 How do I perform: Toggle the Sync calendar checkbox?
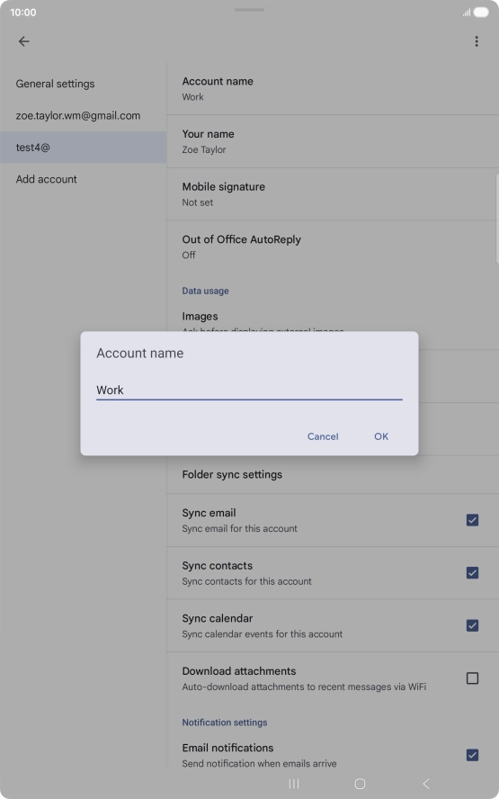pyautogui.click(x=473, y=625)
